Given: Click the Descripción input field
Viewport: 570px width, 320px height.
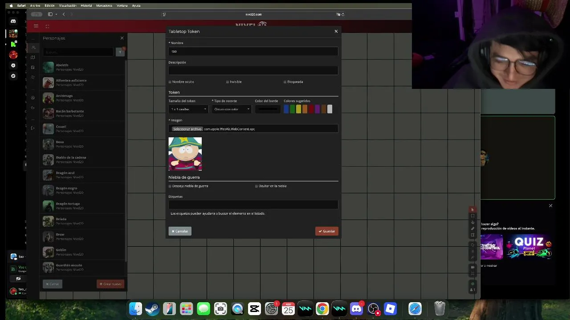Looking at the screenshot, I should coord(253,70).
